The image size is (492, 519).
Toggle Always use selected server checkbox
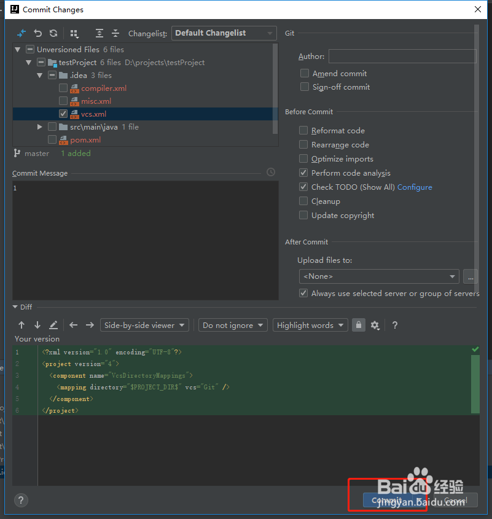(x=303, y=293)
